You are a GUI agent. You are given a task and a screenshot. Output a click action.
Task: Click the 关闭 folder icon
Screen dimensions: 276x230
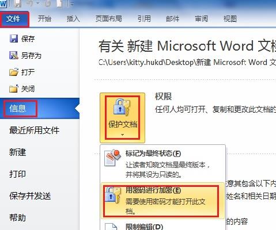14,89
